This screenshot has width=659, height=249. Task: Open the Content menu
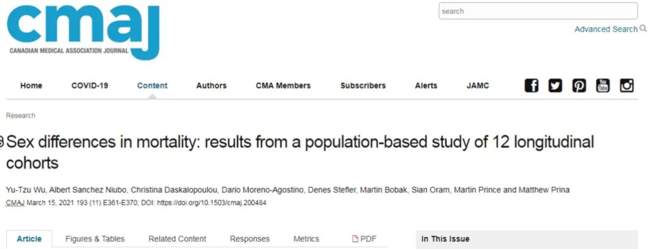coord(152,86)
